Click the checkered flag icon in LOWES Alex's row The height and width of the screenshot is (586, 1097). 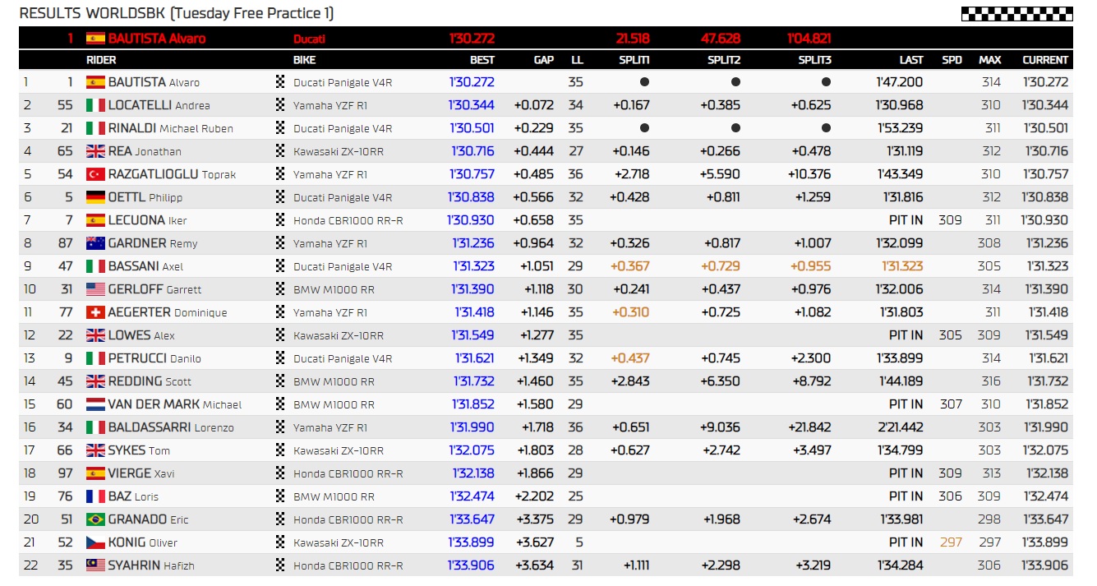pos(280,335)
